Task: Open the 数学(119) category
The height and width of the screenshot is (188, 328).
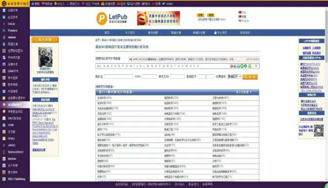Action: coord(102,130)
